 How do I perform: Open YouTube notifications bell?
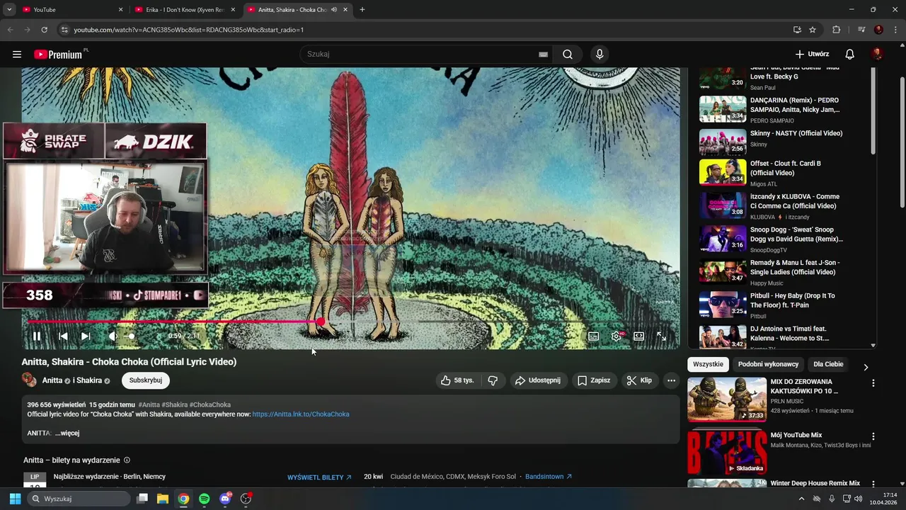(x=850, y=55)
